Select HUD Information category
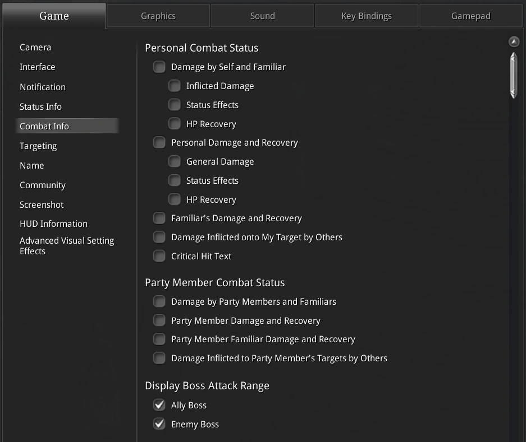 53,224
